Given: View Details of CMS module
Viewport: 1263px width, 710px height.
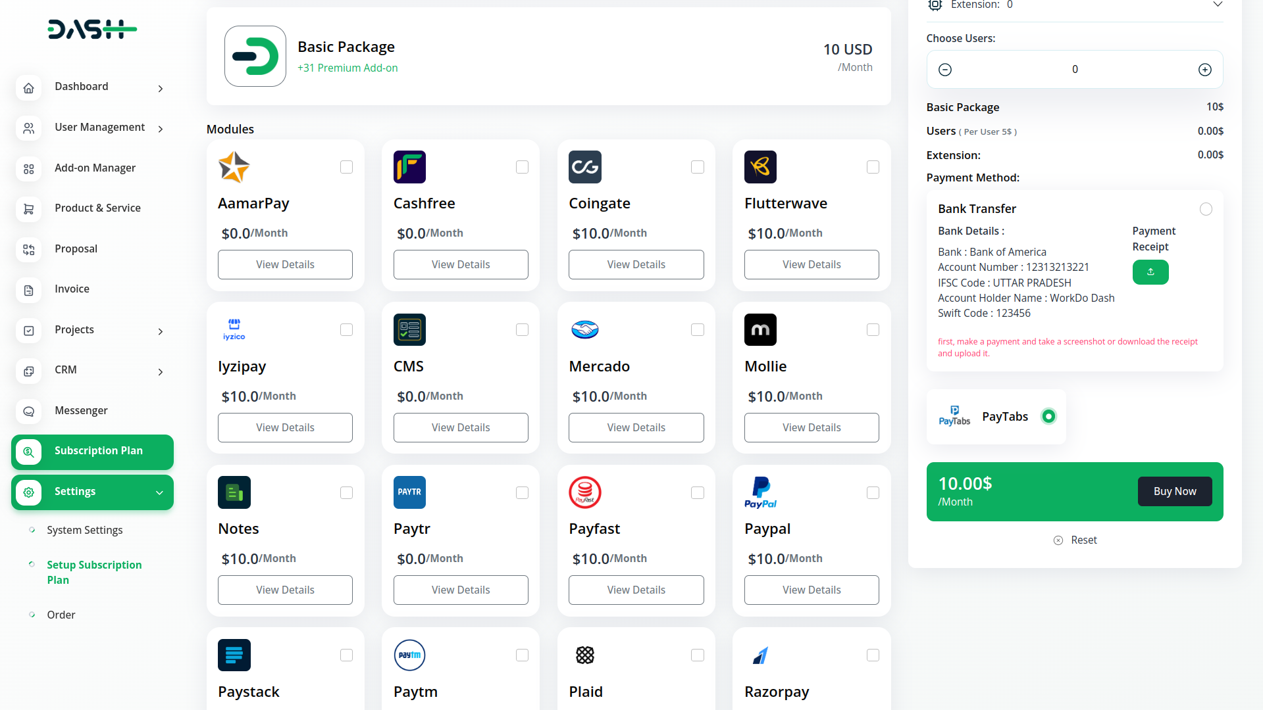Looking at the screenshot, I should [461, 427].
